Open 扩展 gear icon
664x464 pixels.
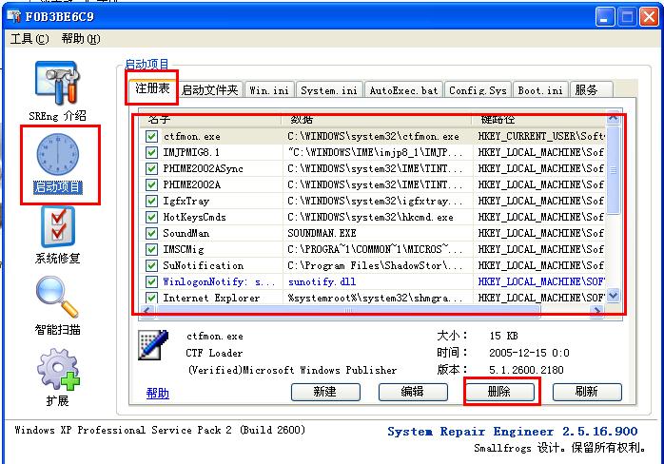[58, 369]
